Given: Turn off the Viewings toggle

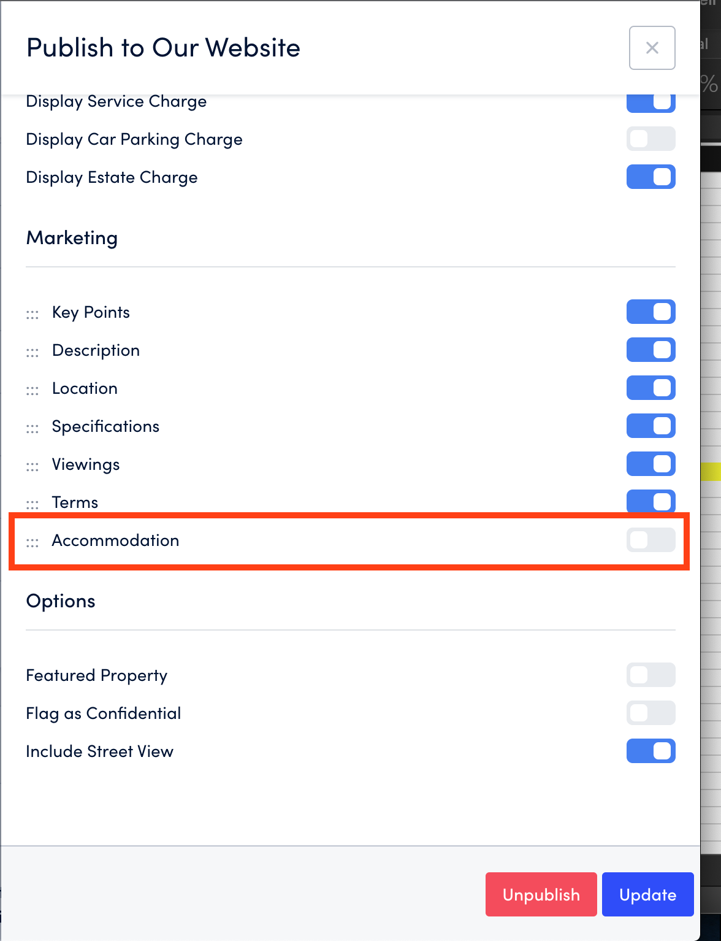Looking at the screenshot, I should 650,464.
